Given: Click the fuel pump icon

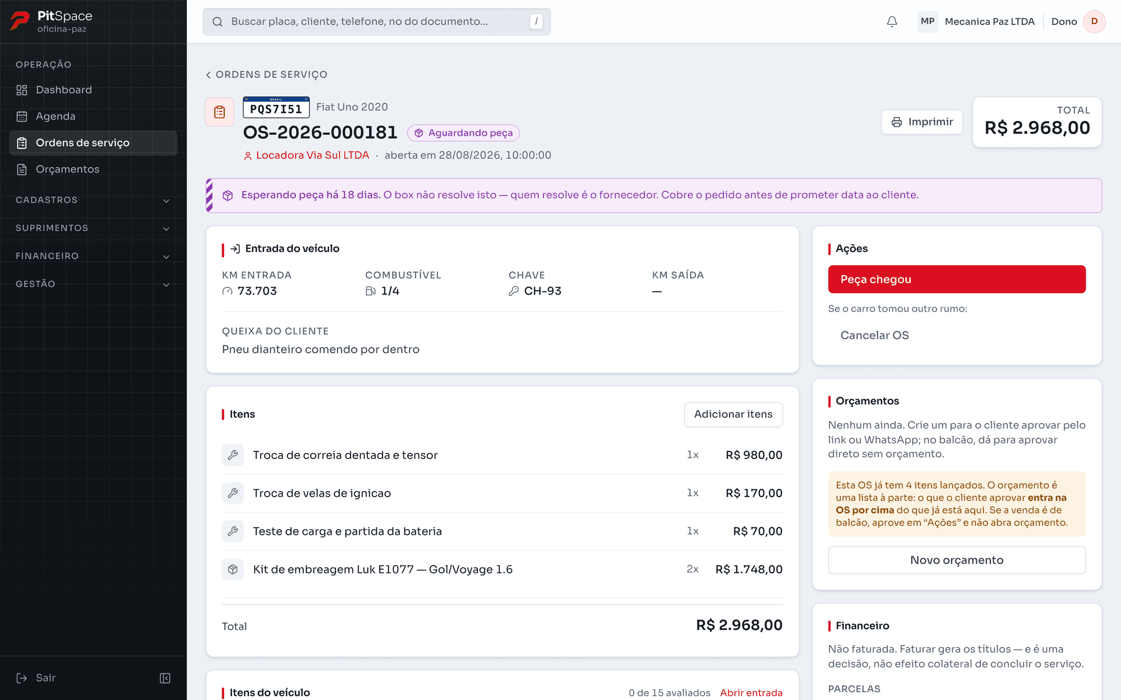Looking at the screenshot, I should 371,291.
